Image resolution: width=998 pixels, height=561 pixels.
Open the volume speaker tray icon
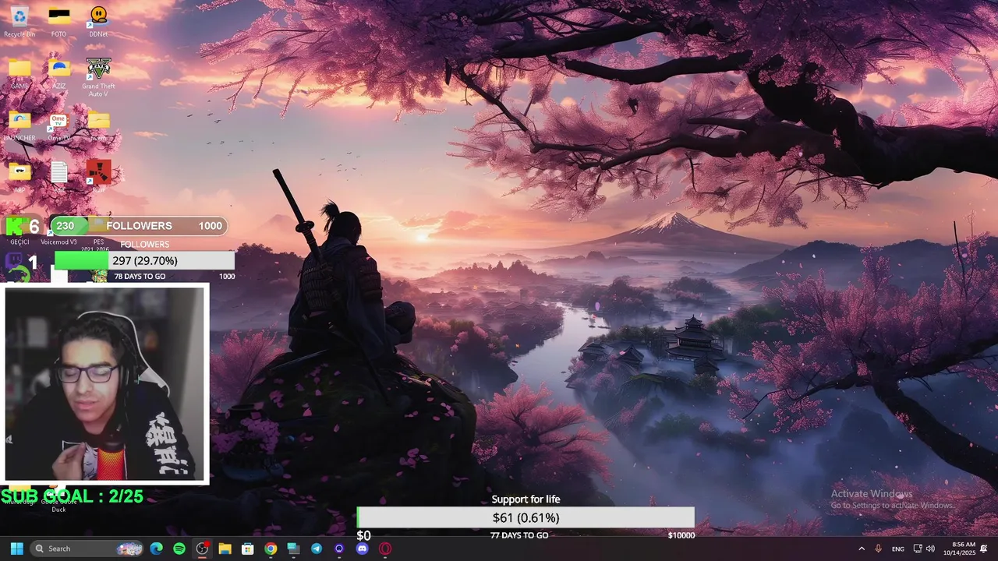pyautogui.click(x=931, y=549)
